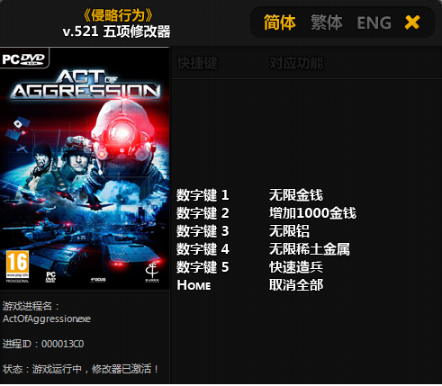The height and width of the screenshot is (386, 442).
Task: Switch language to 简体
Action: tap(280, 22)
